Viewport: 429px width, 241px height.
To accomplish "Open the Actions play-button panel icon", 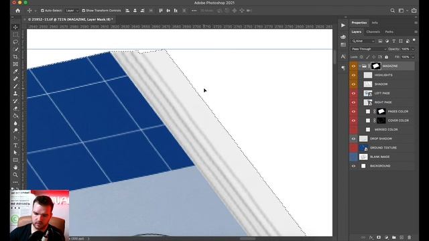I will (343, 25).
